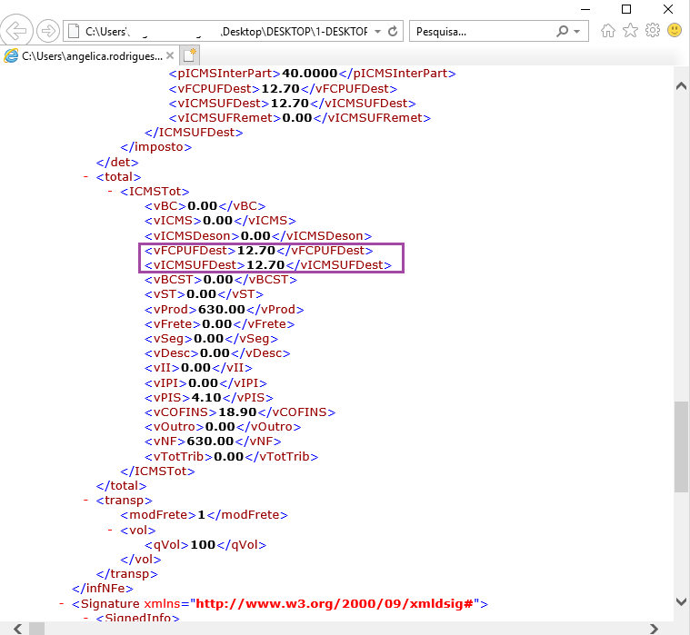The height and width of the screenshot is (635, 690).
Task: Click the smiley feedback icon
Action: click(675, 30)
